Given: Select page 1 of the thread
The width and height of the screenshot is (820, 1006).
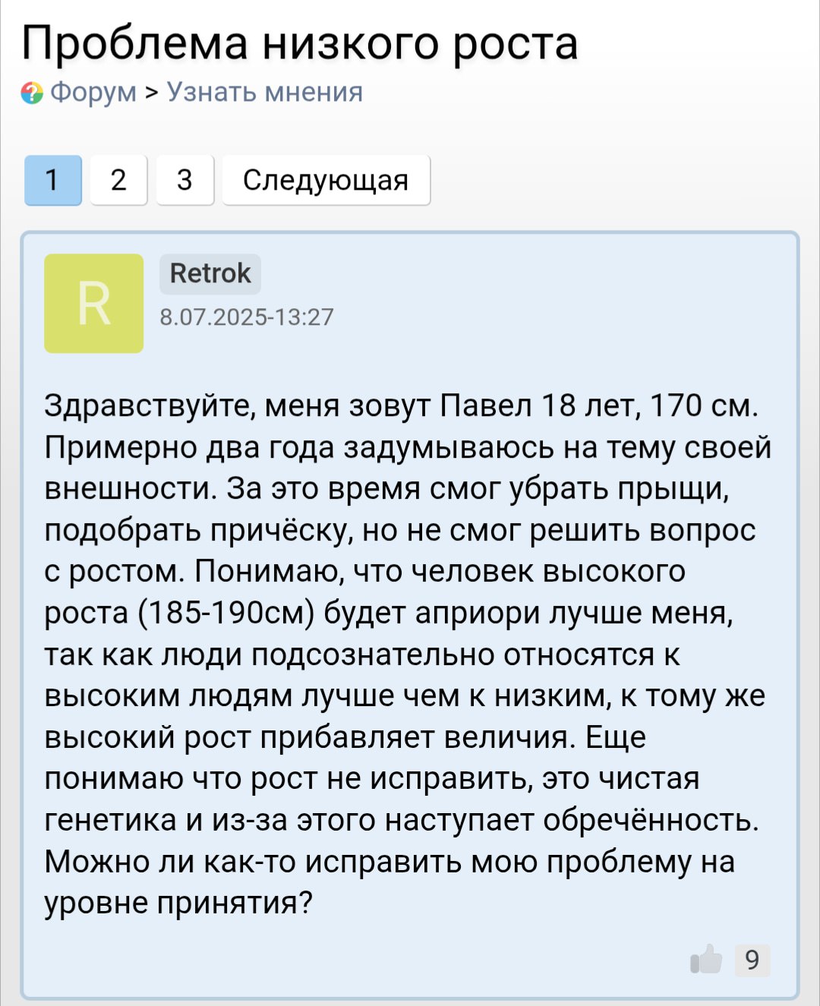Looking at the screenshot, I should [x=53, y=180].
